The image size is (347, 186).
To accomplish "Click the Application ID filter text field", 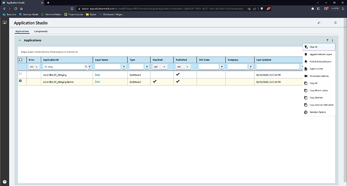I will [63, 67].
